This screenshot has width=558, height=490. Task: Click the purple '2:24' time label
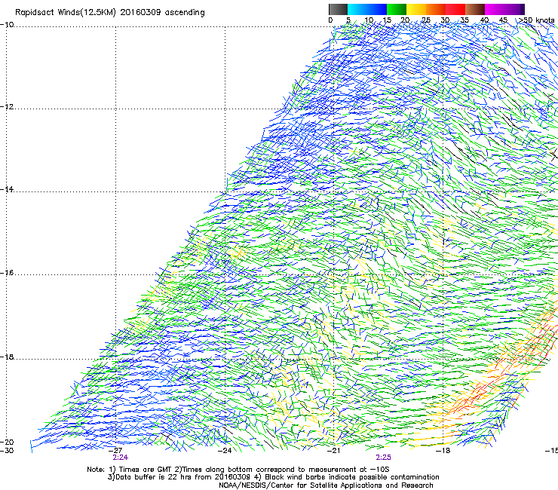tap(121, 458)
